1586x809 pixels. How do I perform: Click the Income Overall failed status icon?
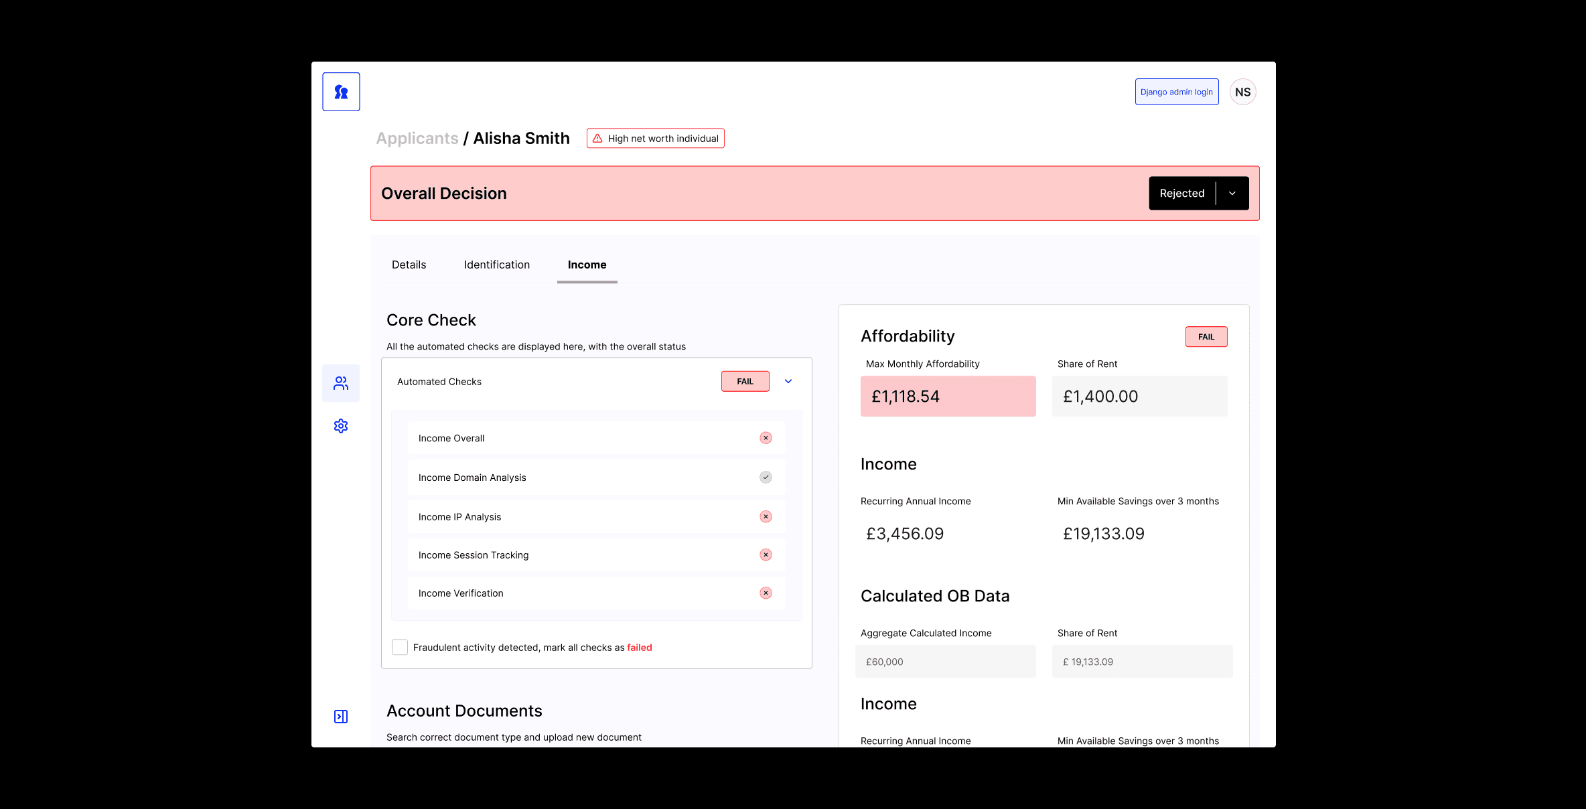coord(766,438)
